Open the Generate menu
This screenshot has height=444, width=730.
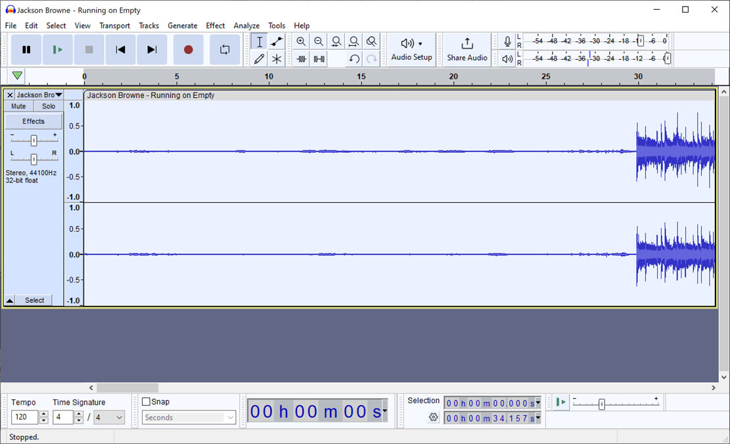pyautogui.click(x=183, y=26)
